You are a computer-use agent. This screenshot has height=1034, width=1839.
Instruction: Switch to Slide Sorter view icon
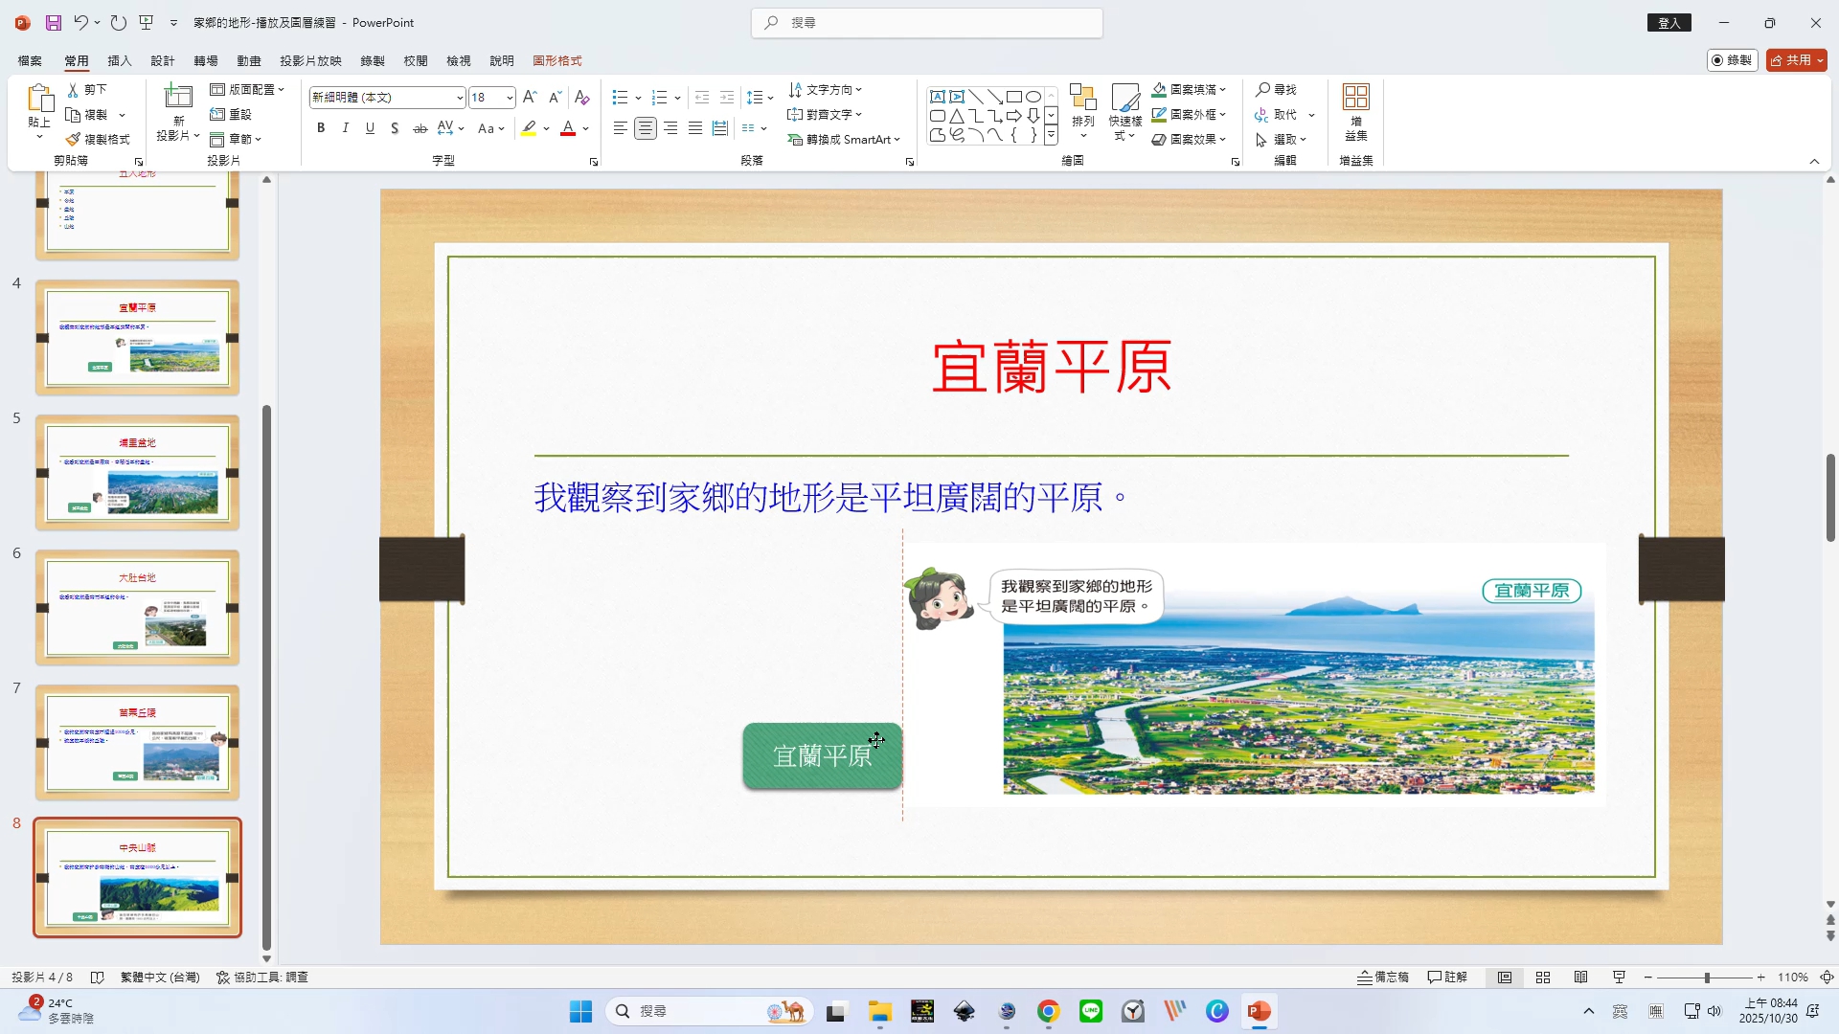tap(1542, 978)
